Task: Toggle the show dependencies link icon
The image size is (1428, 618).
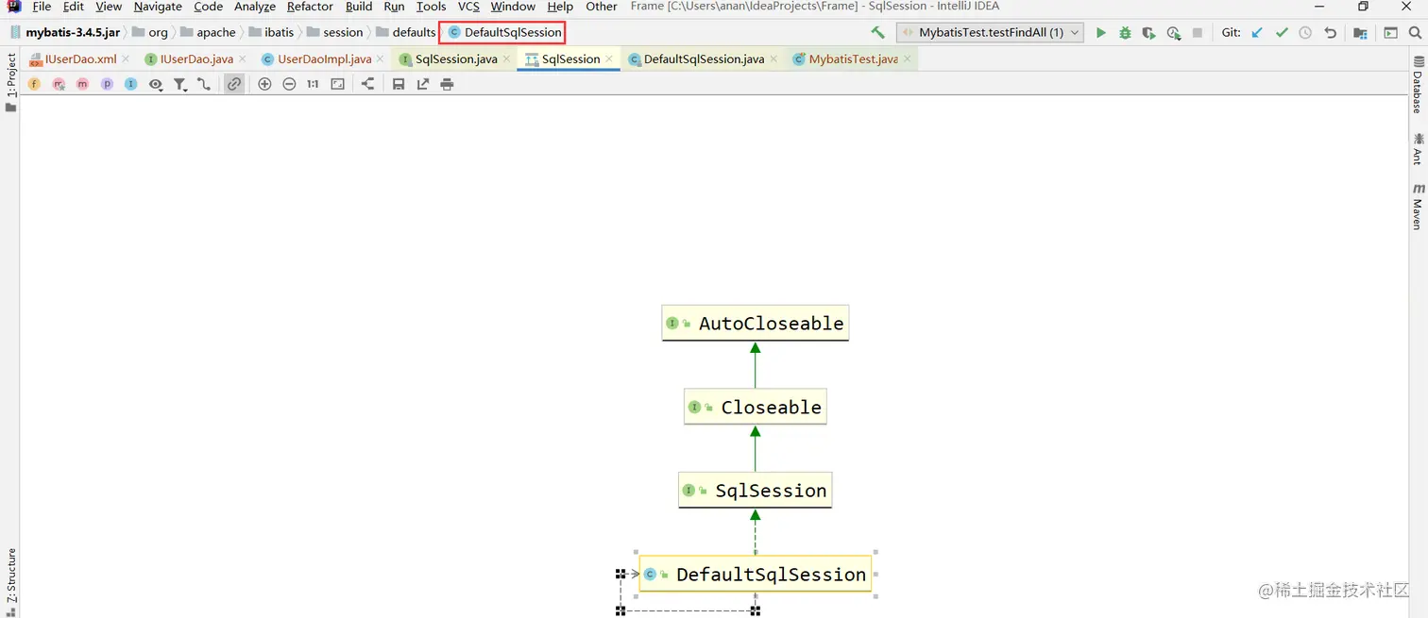Action: [234, 84]
